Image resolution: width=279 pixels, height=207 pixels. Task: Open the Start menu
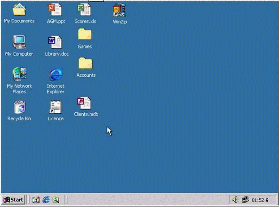[x=13, y=200]
